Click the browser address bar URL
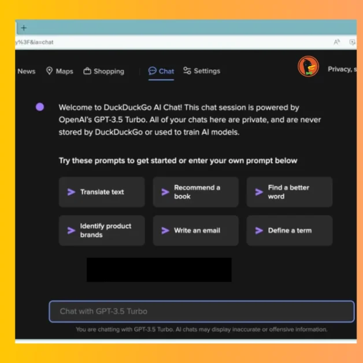 click(34, 42)
